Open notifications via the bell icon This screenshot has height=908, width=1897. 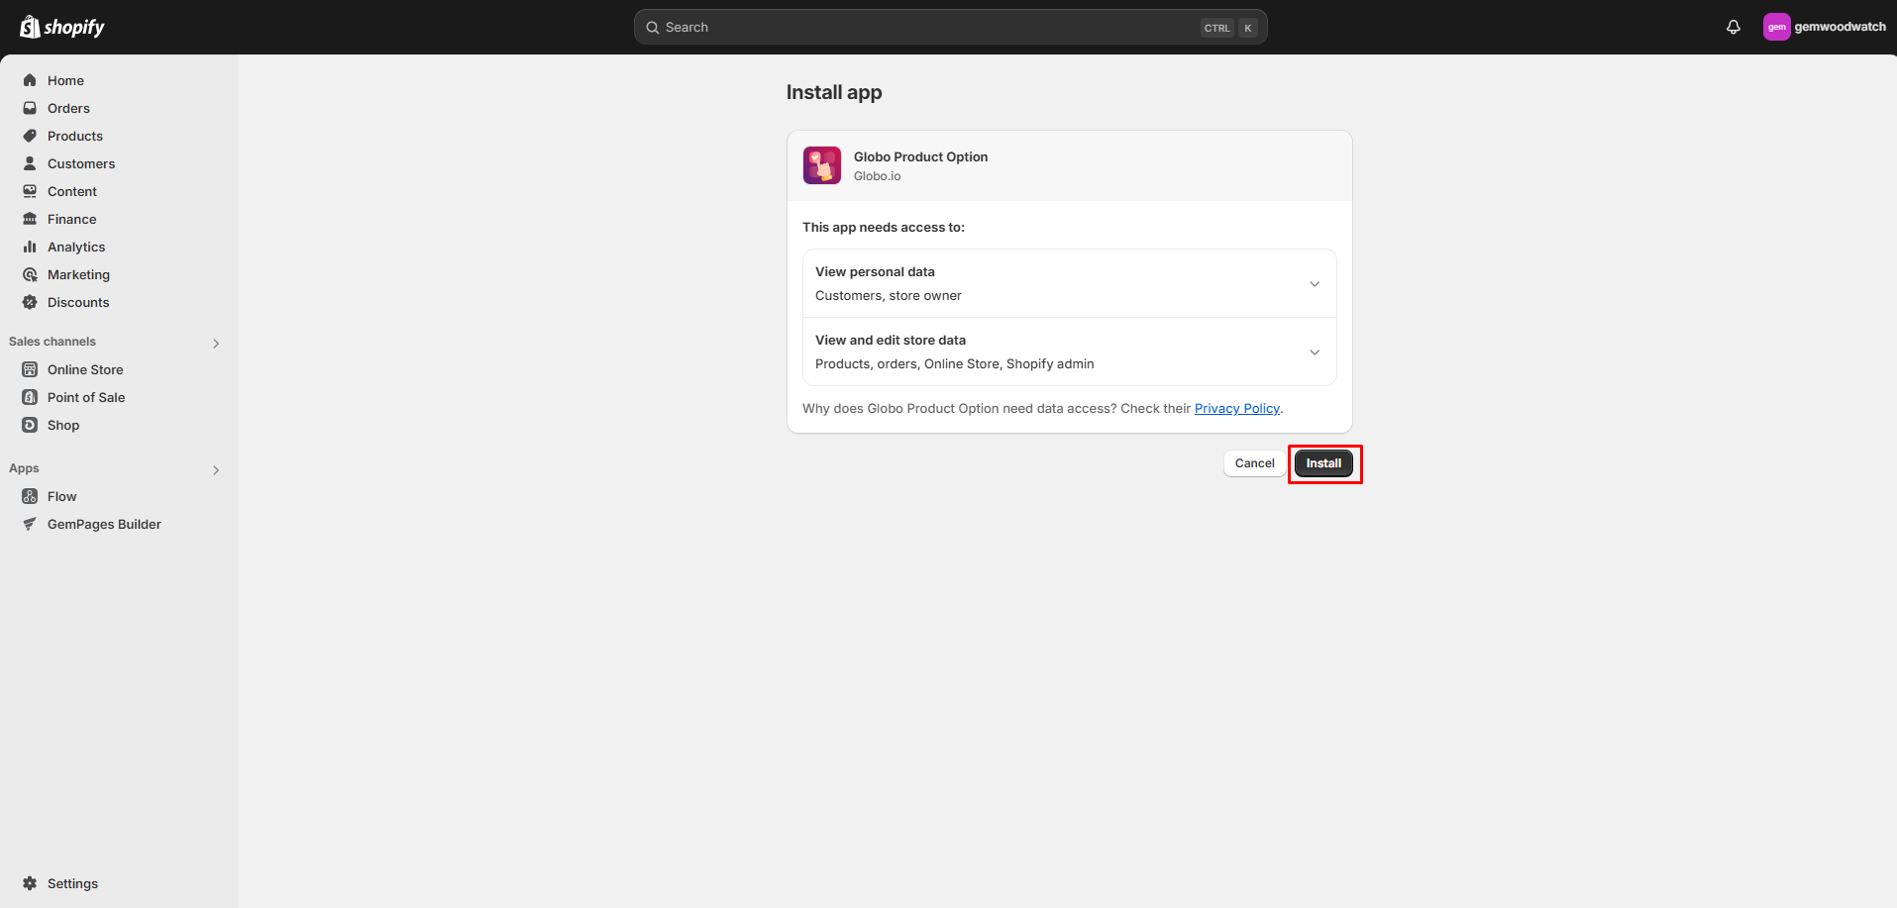point(1733,27)
